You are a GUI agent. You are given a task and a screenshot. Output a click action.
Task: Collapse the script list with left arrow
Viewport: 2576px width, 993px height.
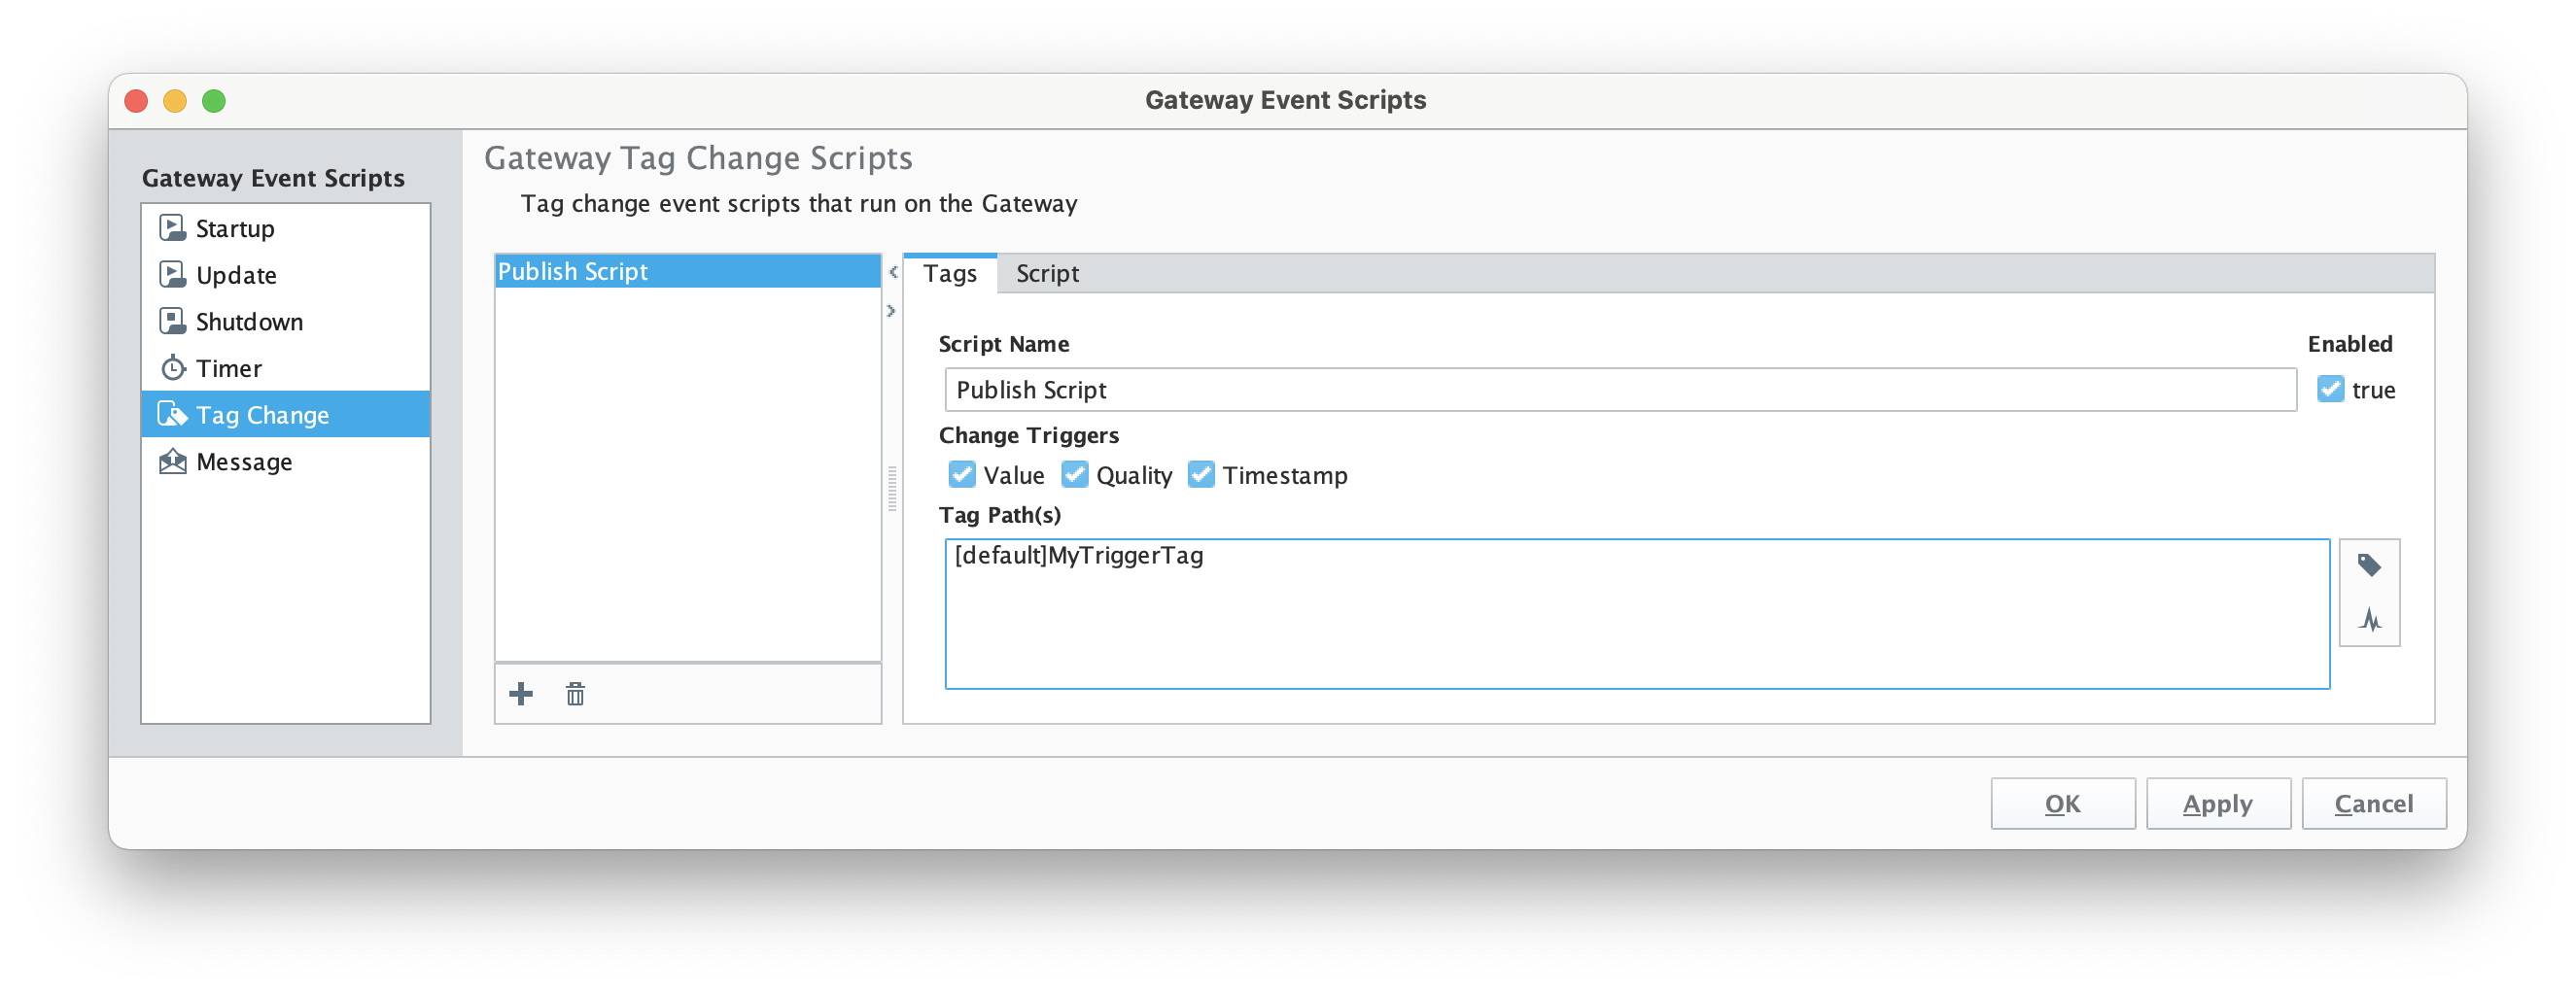tap(892, 272)
